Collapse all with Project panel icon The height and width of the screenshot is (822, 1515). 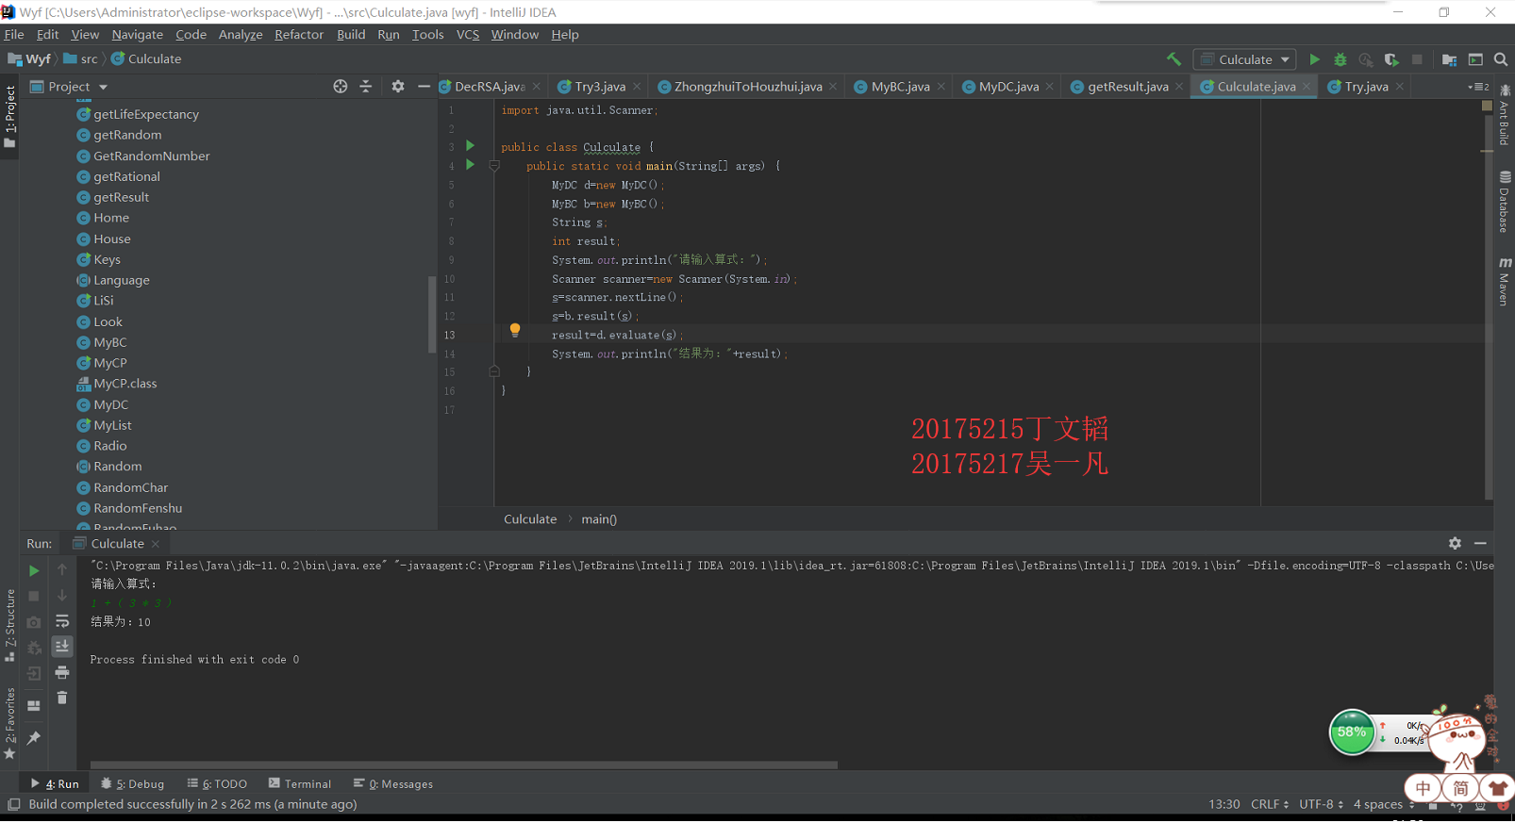[x=366, y=86]
